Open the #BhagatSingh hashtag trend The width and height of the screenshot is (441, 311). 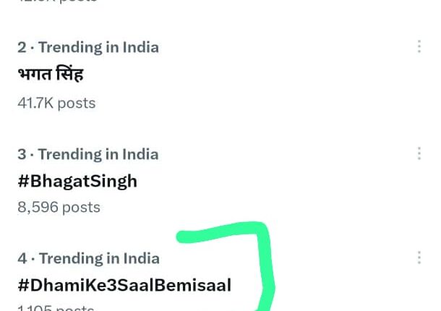tap(77, 181)
